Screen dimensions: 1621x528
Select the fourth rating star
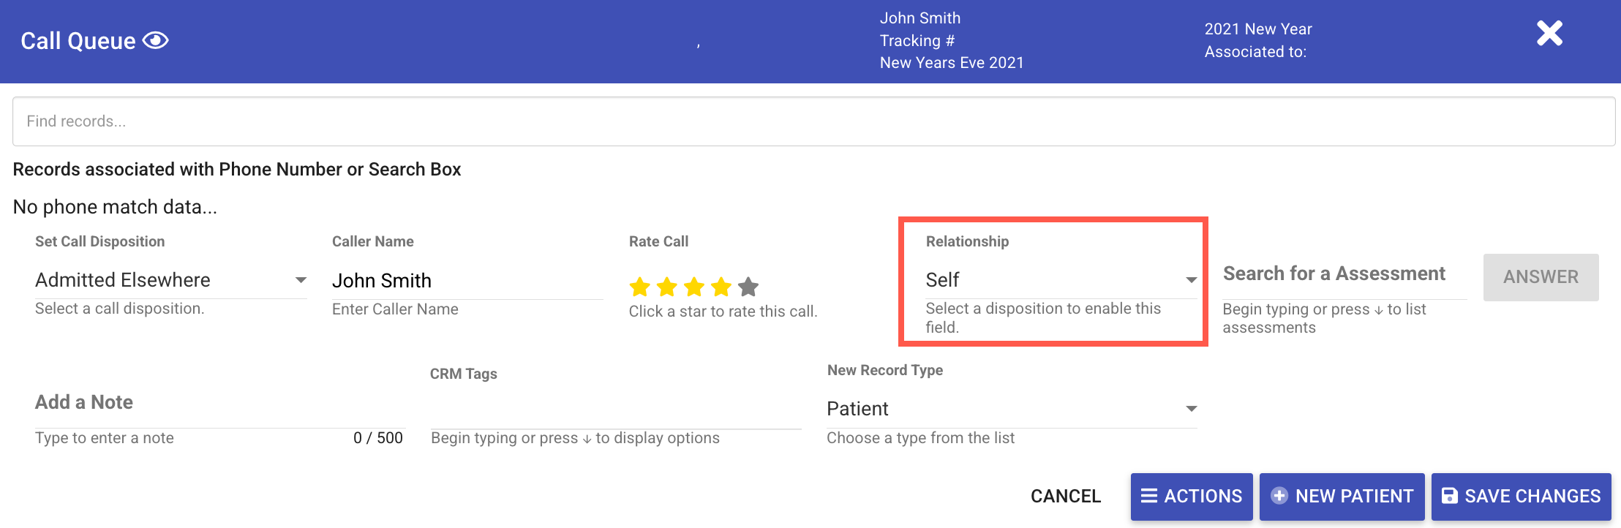[721, 287]
